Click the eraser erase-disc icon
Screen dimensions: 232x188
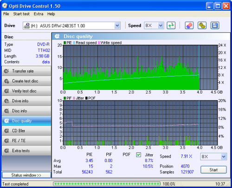[x=189, y=25]
